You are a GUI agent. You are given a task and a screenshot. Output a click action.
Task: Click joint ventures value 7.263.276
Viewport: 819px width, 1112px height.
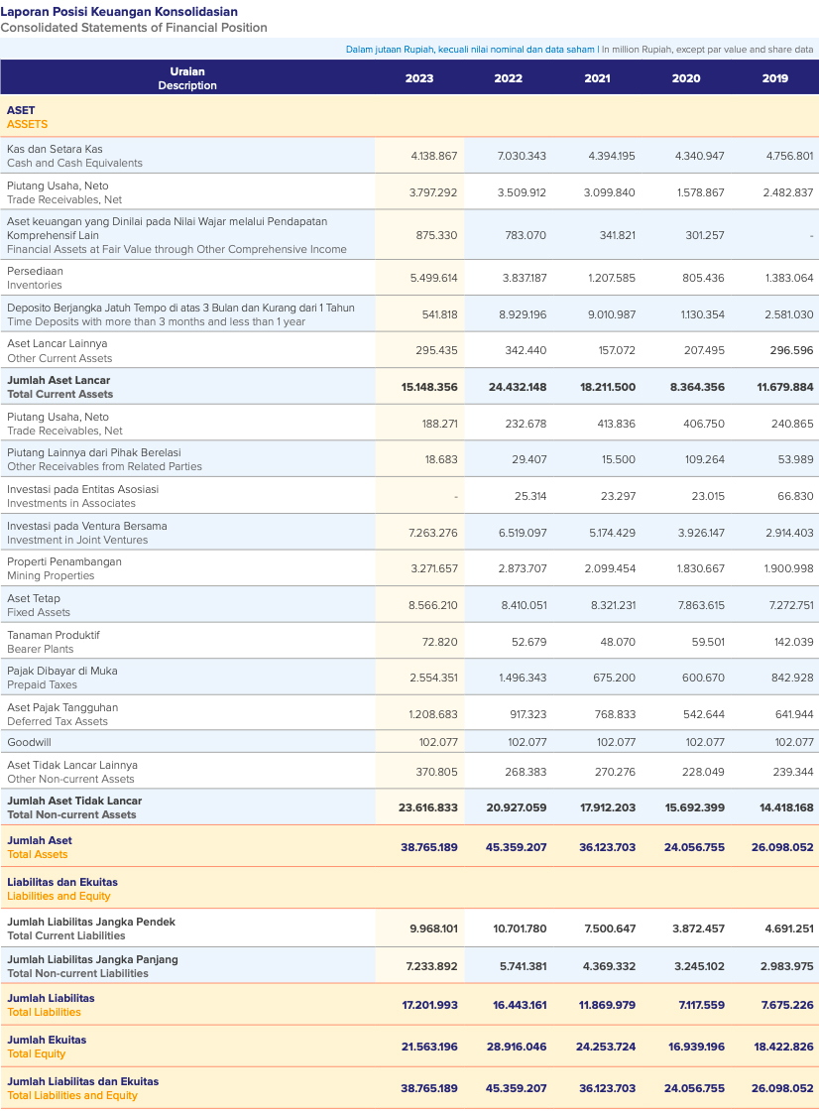[433, 533]
